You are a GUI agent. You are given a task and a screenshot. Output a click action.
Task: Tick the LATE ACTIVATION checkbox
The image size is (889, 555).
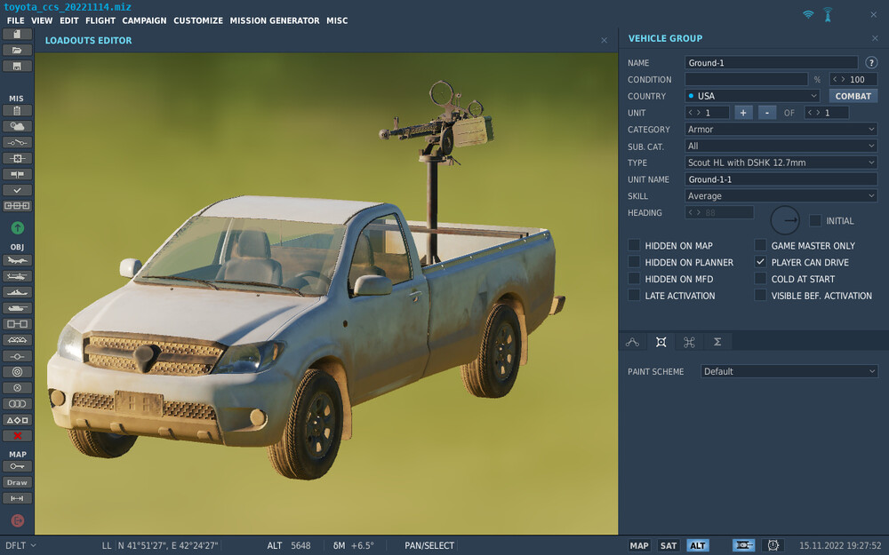click(634, 296)
